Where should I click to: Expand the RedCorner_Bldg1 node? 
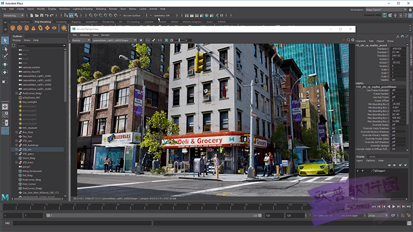click(17, 93)
